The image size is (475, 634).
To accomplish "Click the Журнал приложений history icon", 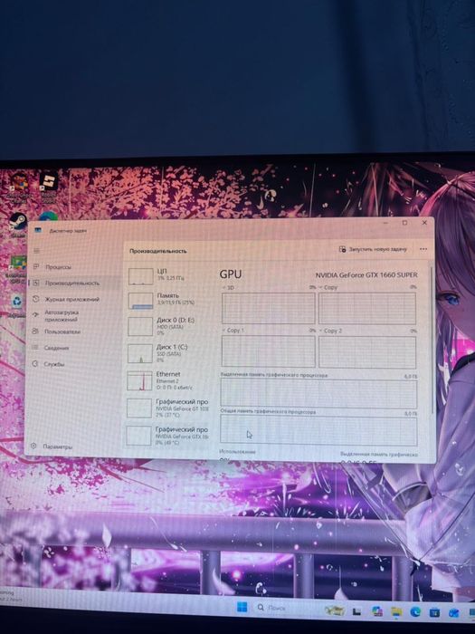I will click(36, 299).
